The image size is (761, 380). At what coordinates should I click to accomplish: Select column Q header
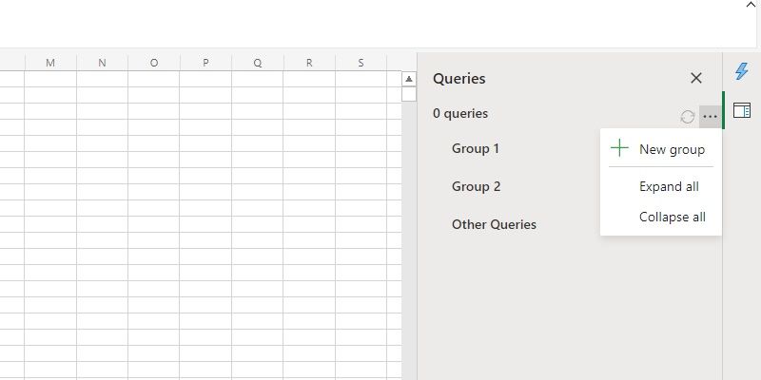[258, 63]
